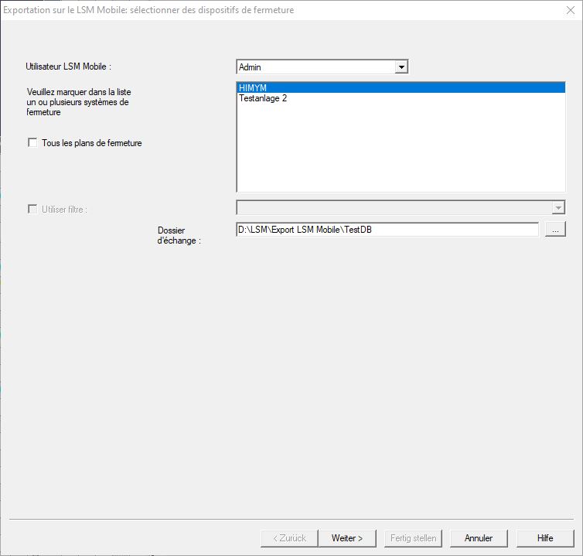Open help with the Hilfe button
The height and width of the screenshot is (556, 583).
(545, 538)
